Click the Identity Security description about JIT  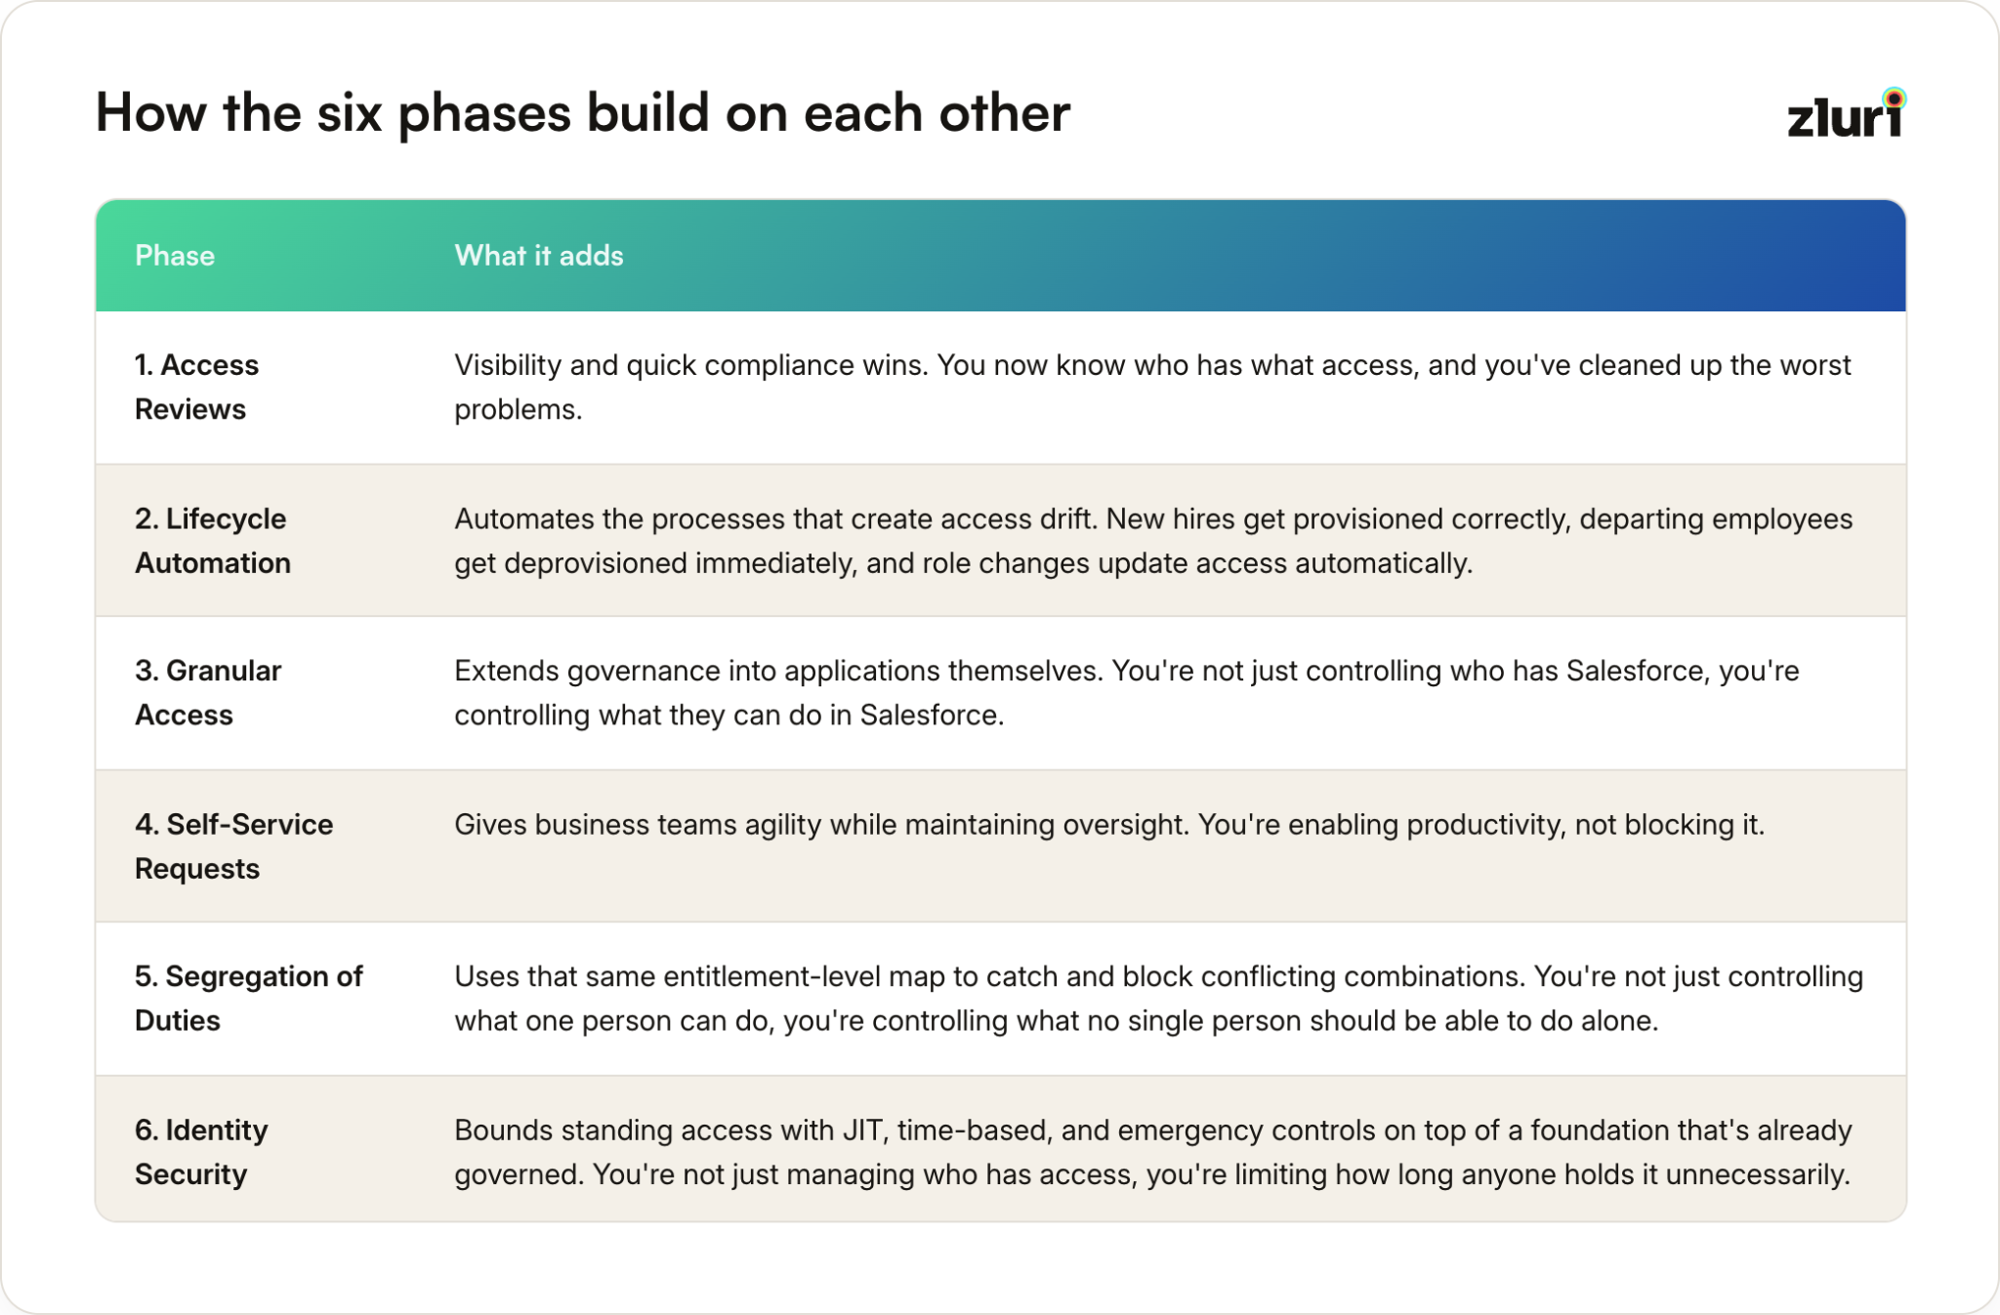point(1153,1152)
